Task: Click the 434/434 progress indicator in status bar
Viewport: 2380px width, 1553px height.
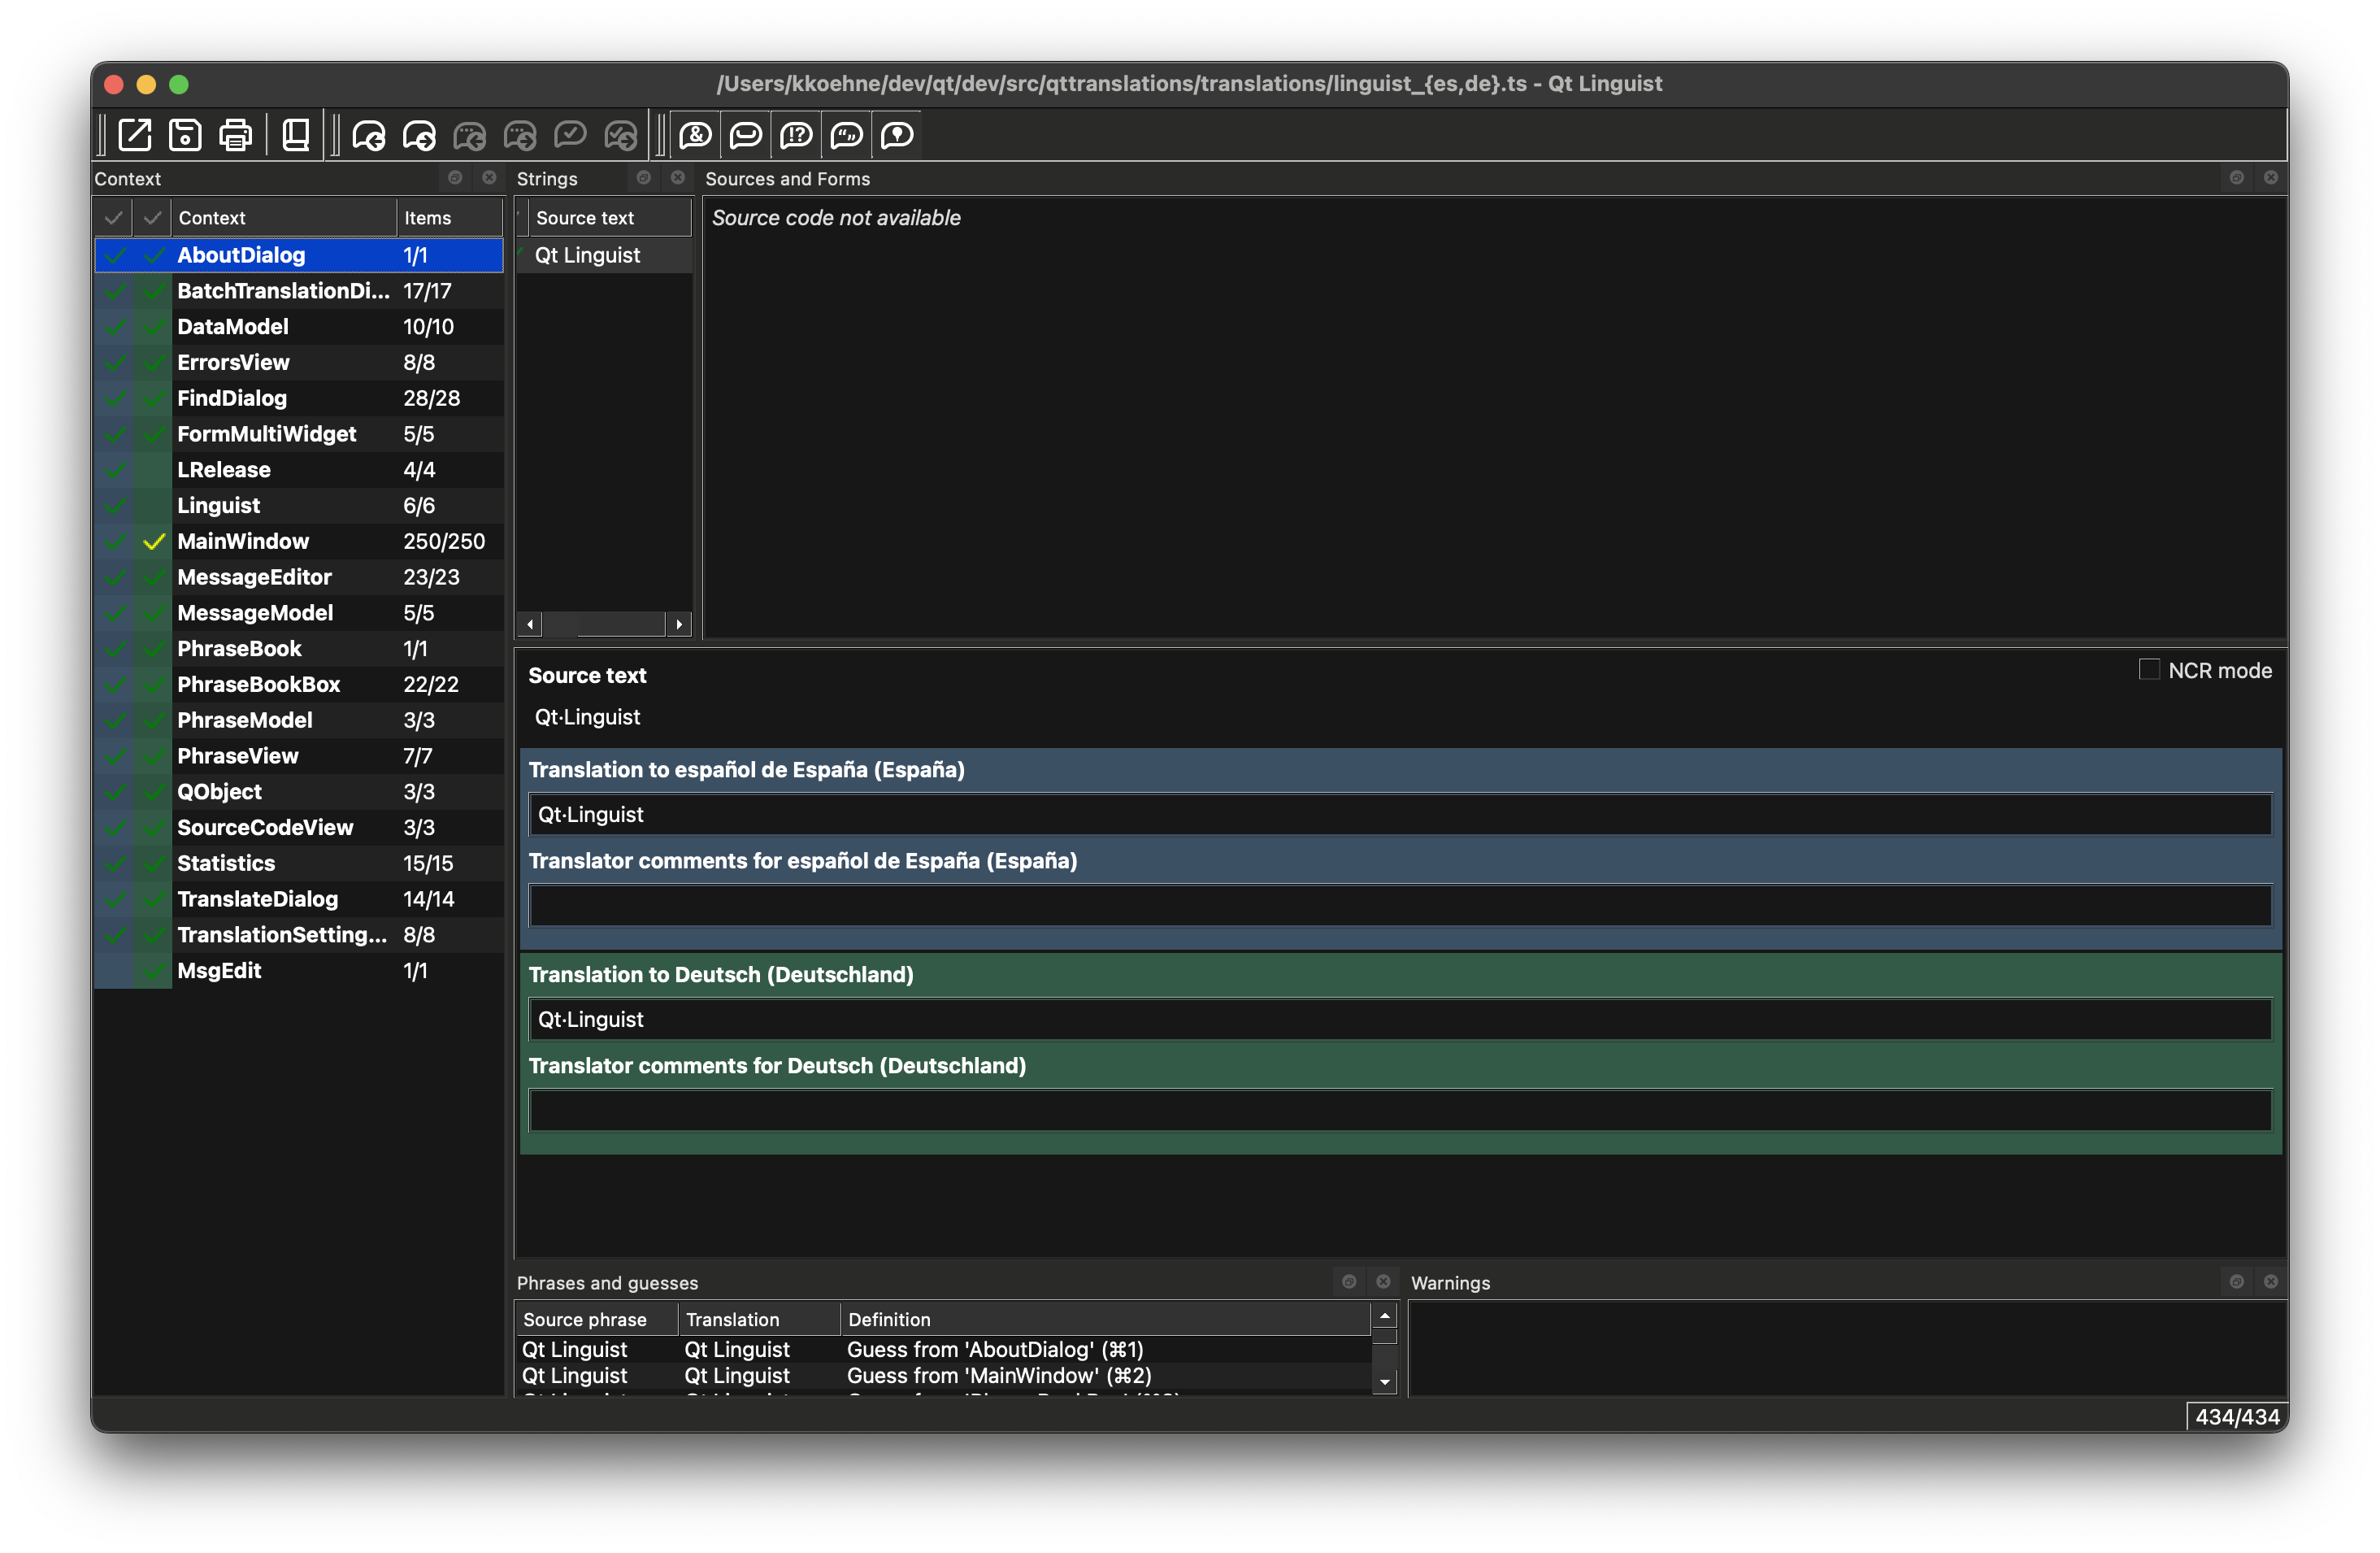Action: [2237, 1417]
